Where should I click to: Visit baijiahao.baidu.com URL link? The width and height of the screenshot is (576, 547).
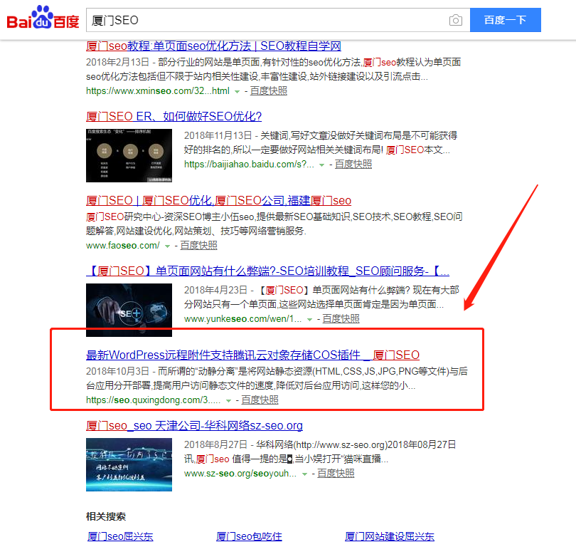click(x=249, y=165)
